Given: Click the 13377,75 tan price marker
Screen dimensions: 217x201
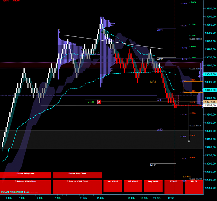Looking at the screenshot, I should click(210, 102).
